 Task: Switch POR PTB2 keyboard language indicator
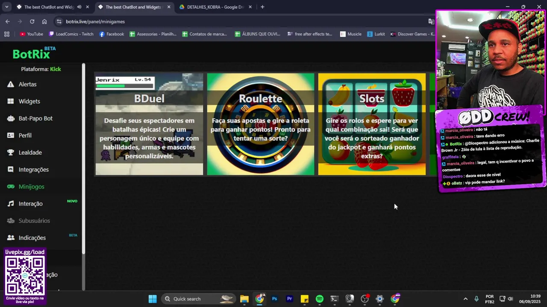pos(490,299)
